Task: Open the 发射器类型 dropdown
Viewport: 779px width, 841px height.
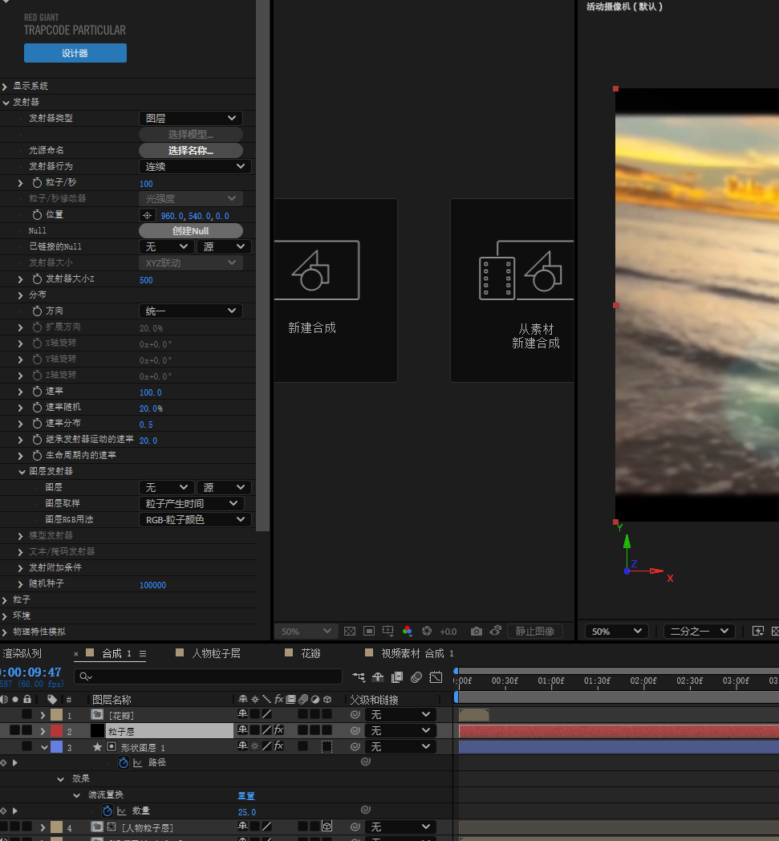Action: [191, 118]
